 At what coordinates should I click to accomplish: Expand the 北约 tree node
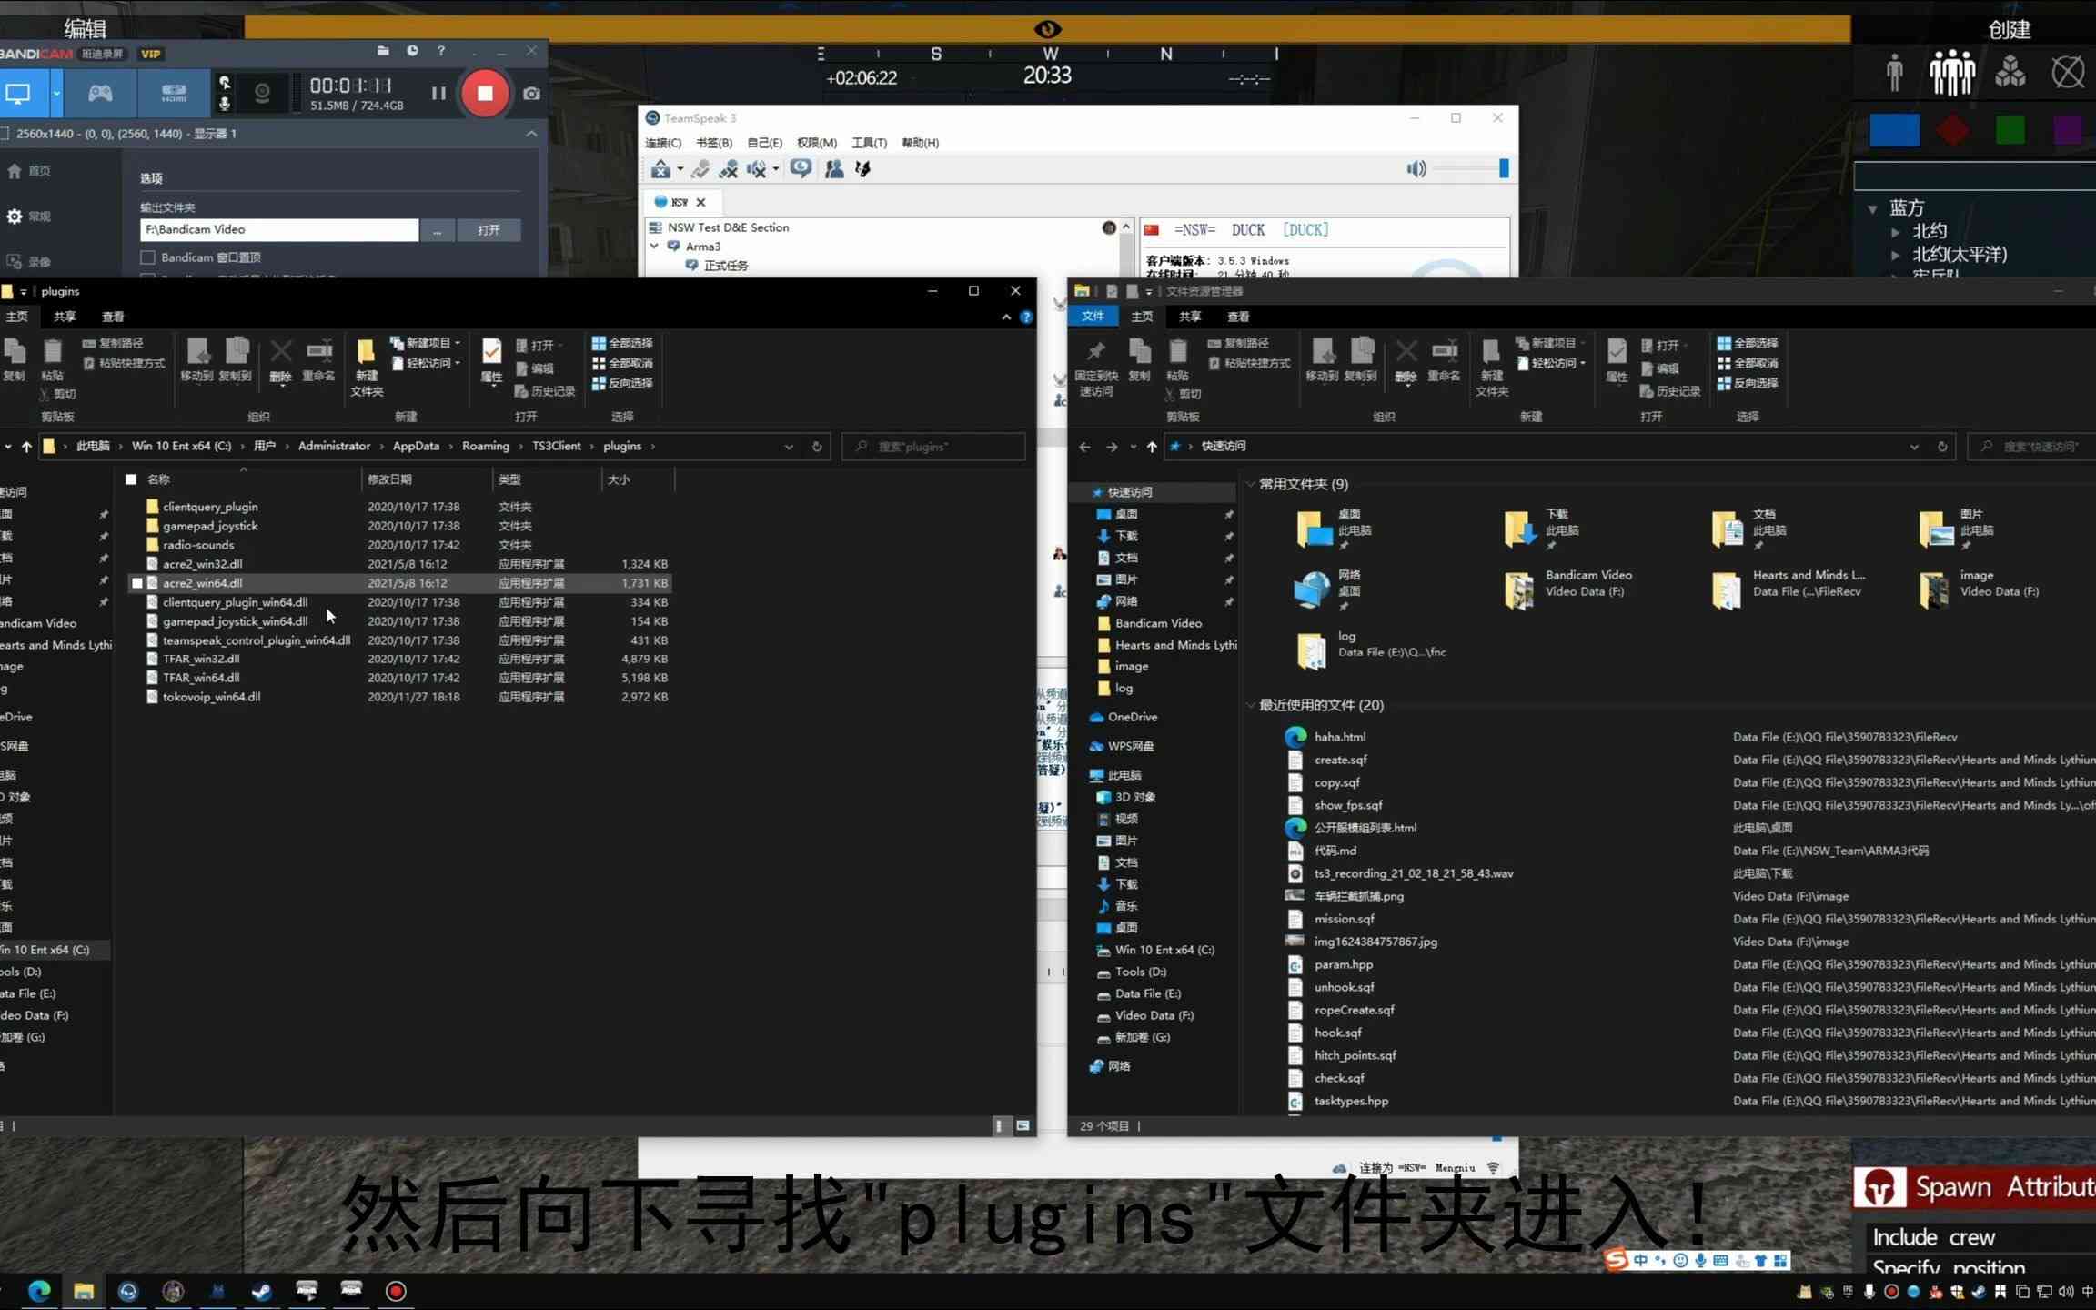[x=1896, y=232]
